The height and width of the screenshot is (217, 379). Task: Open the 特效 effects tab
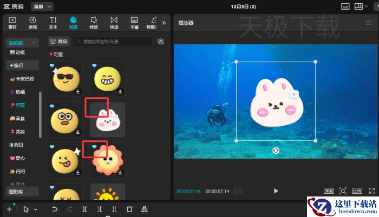94,23
